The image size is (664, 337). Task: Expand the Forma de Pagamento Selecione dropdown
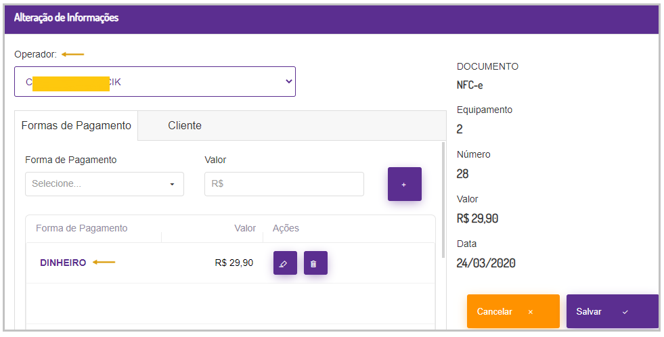coord(104,184)
